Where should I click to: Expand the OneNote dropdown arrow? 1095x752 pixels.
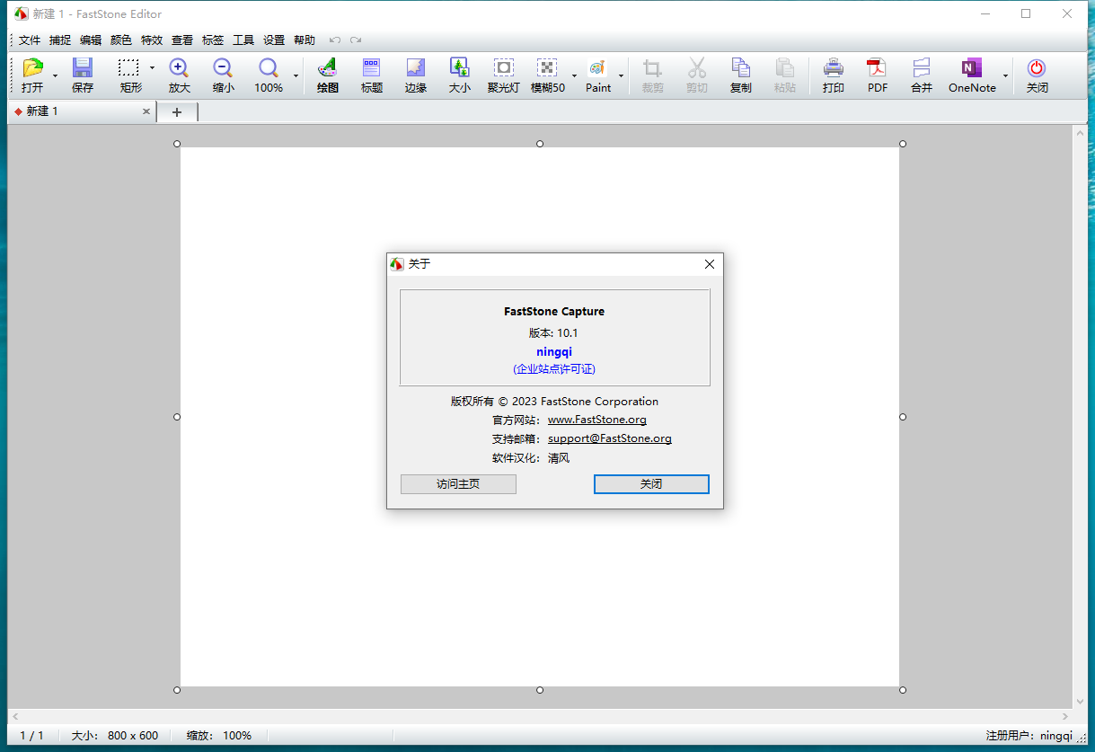(1005, 75)
